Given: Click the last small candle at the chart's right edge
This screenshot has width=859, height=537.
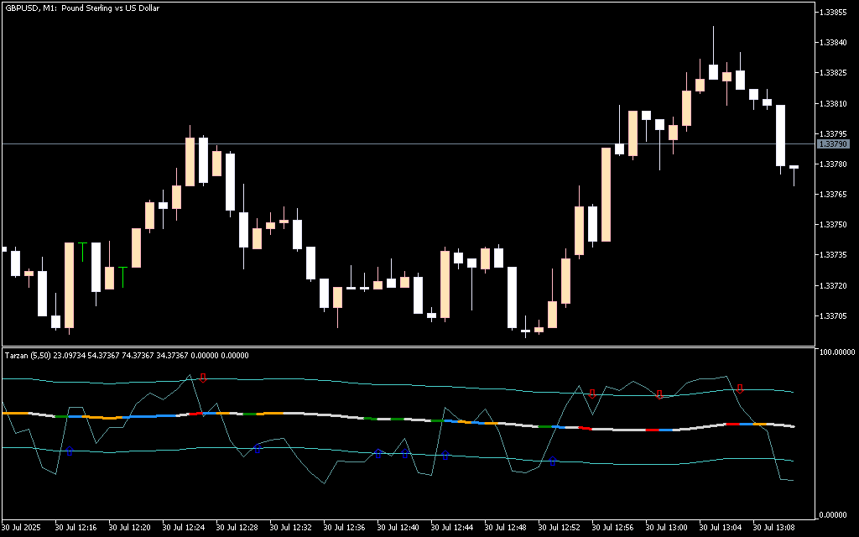Looking at the screenshot, I should pos(794,168).
